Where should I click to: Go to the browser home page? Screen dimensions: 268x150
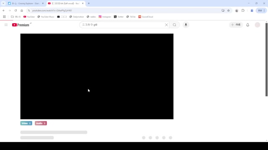(x=22, y=10)
